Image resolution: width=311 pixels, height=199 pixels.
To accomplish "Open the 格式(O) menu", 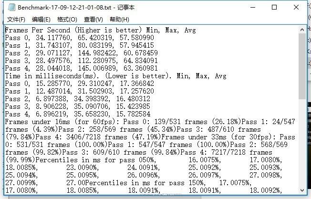I will click(67, 20).
